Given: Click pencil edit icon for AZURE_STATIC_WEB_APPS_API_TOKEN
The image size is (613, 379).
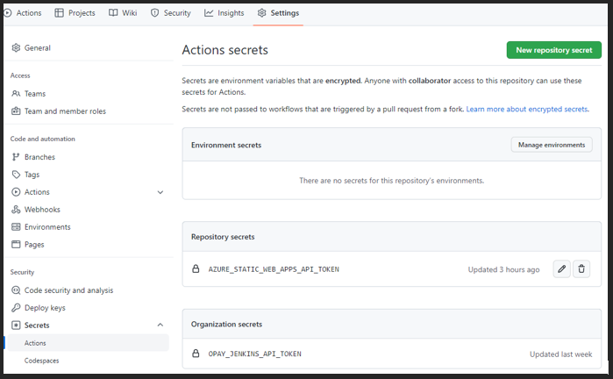Looking at the screenshot, I should 561,269.
